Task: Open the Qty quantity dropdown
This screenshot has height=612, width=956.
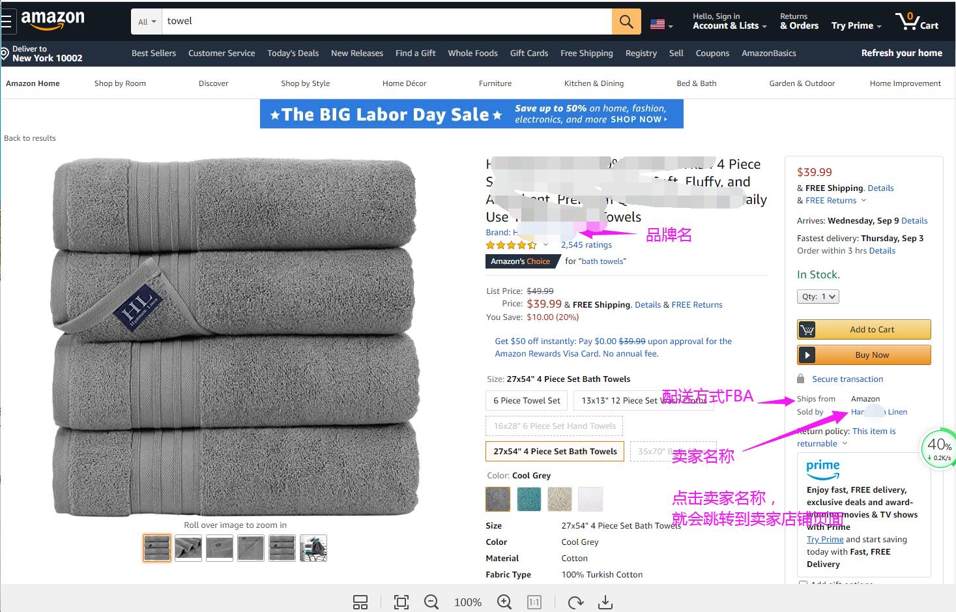Action: [x=818, y=297]
